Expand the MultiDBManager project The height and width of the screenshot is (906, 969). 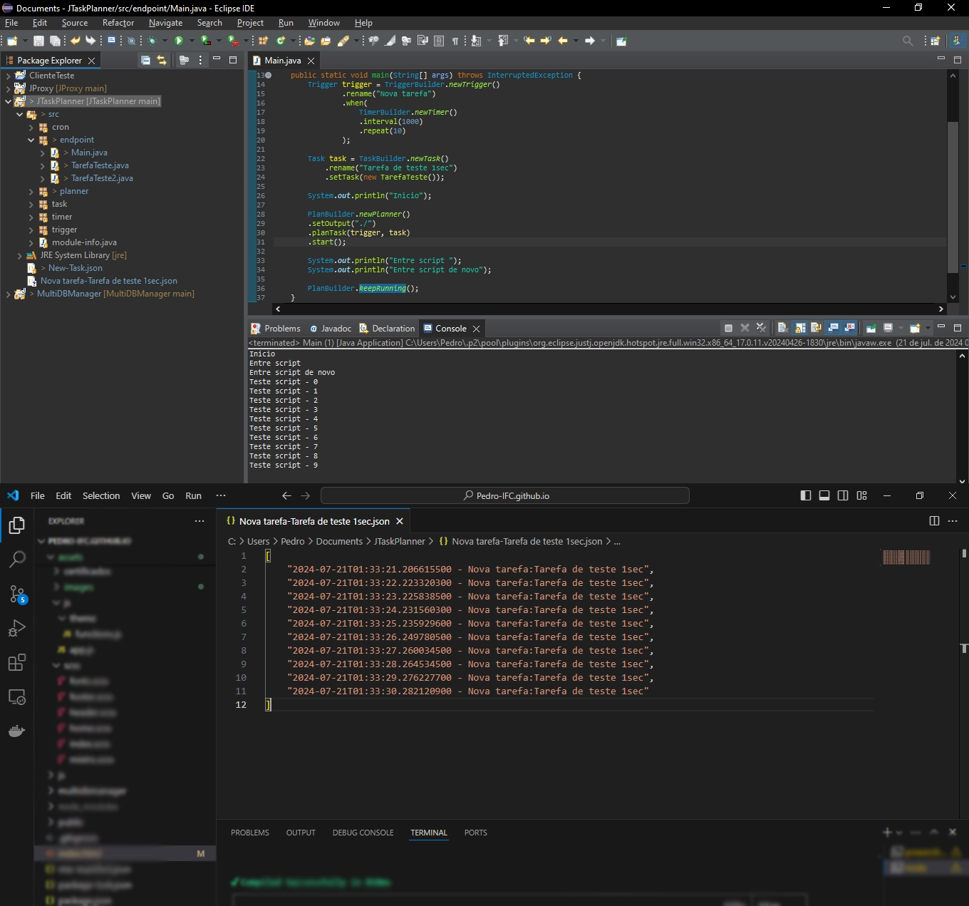tap(7, 294)
